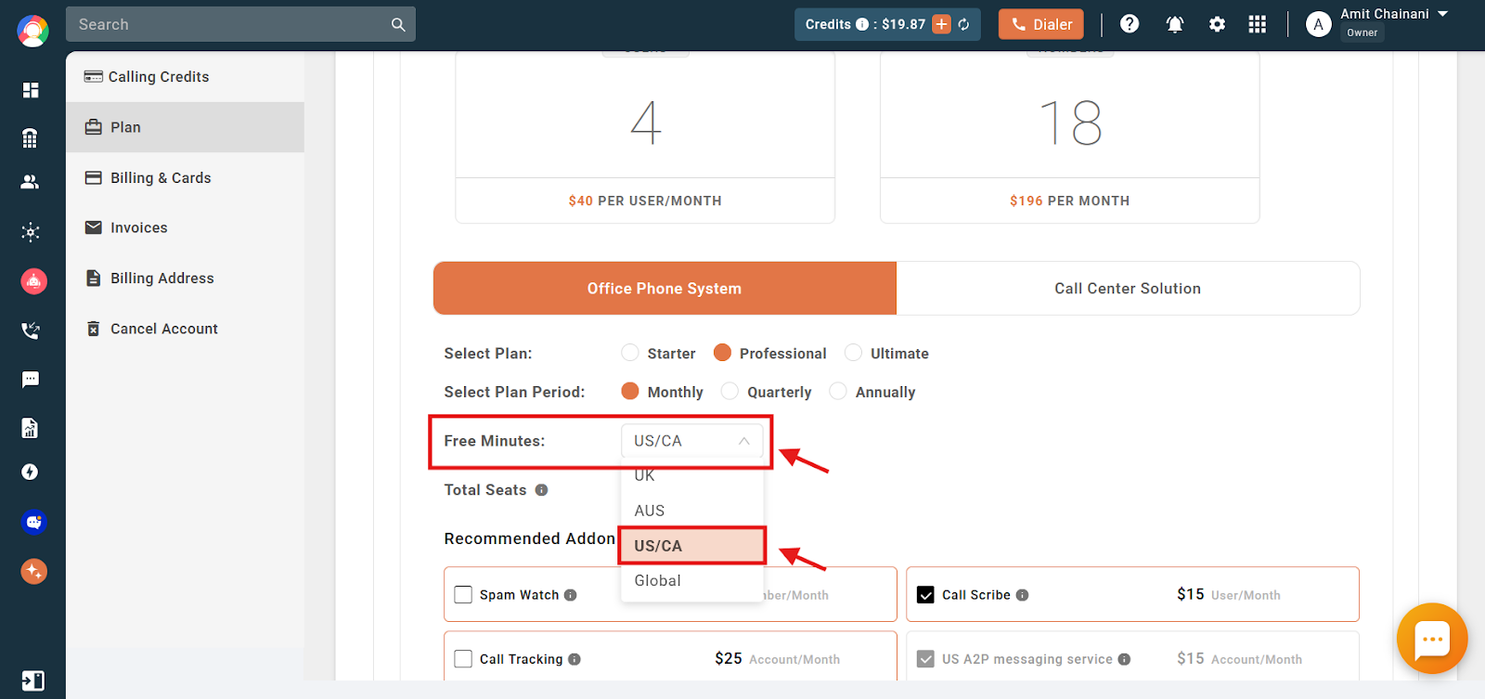1485x699 pixels.
Task: Choose the Annually plan period
Action: 838,391
